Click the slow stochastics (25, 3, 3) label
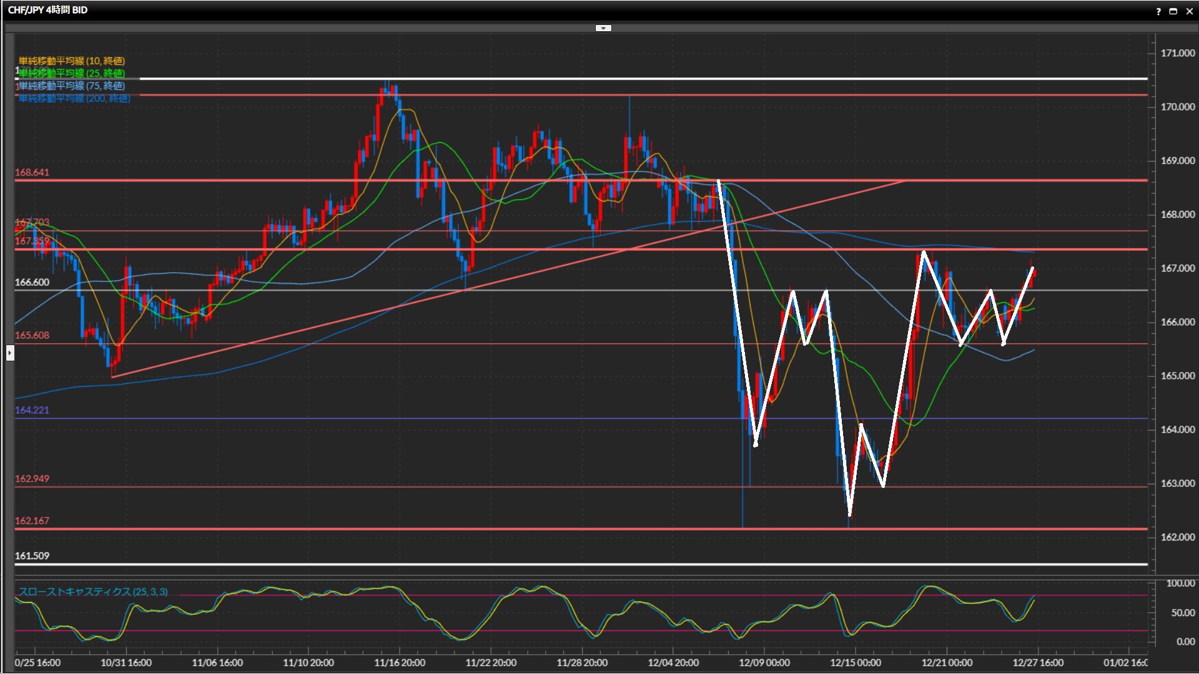1199x674 pixels. (x=92, y=592)
